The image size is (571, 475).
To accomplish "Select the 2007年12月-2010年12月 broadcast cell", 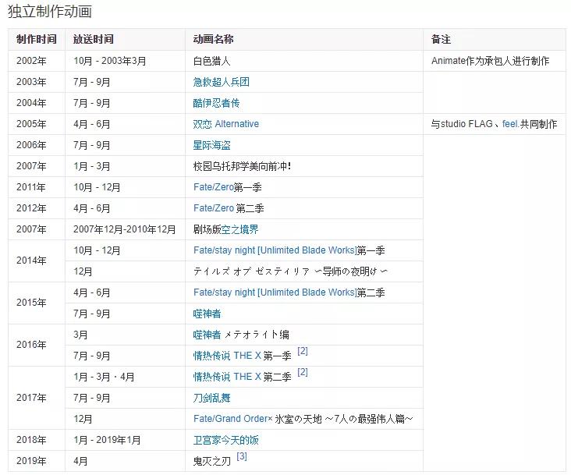I will (x=125, y=229).
